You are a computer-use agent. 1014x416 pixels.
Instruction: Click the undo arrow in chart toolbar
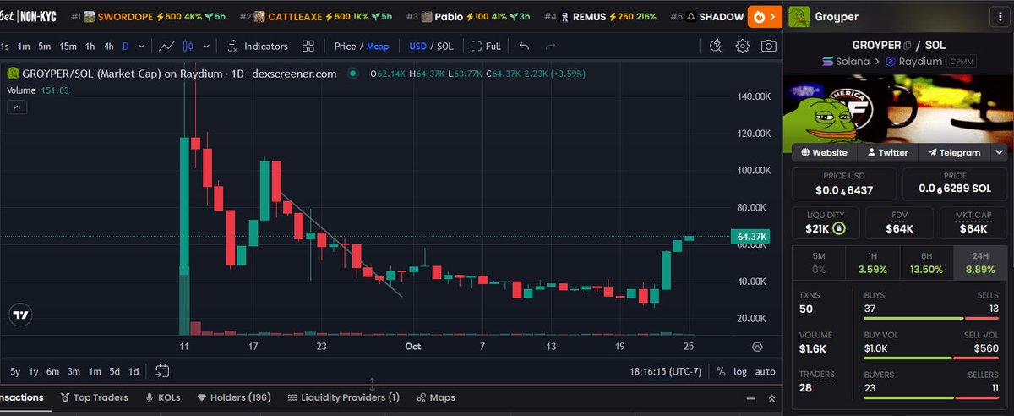[525, 47]
